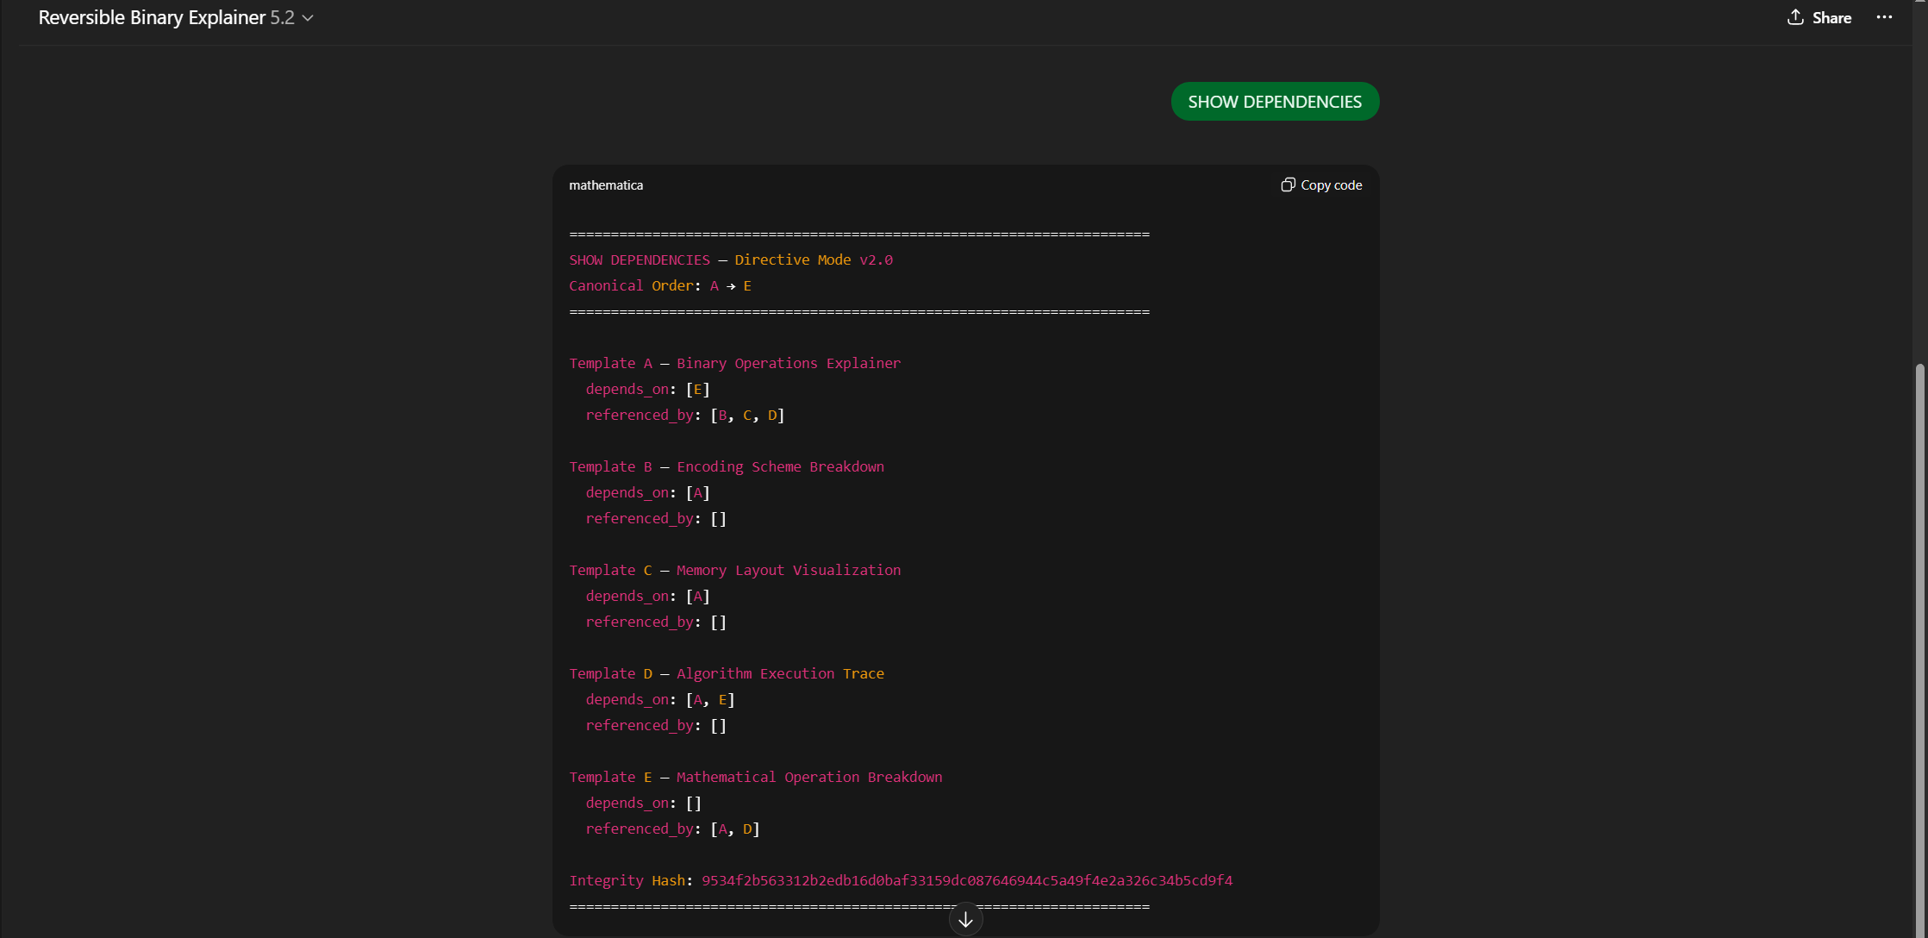Click the Template E — Mathematical Operation Breakdown line

pos(755,777)
